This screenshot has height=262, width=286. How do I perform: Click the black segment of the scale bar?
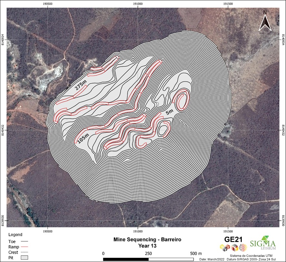126,259
